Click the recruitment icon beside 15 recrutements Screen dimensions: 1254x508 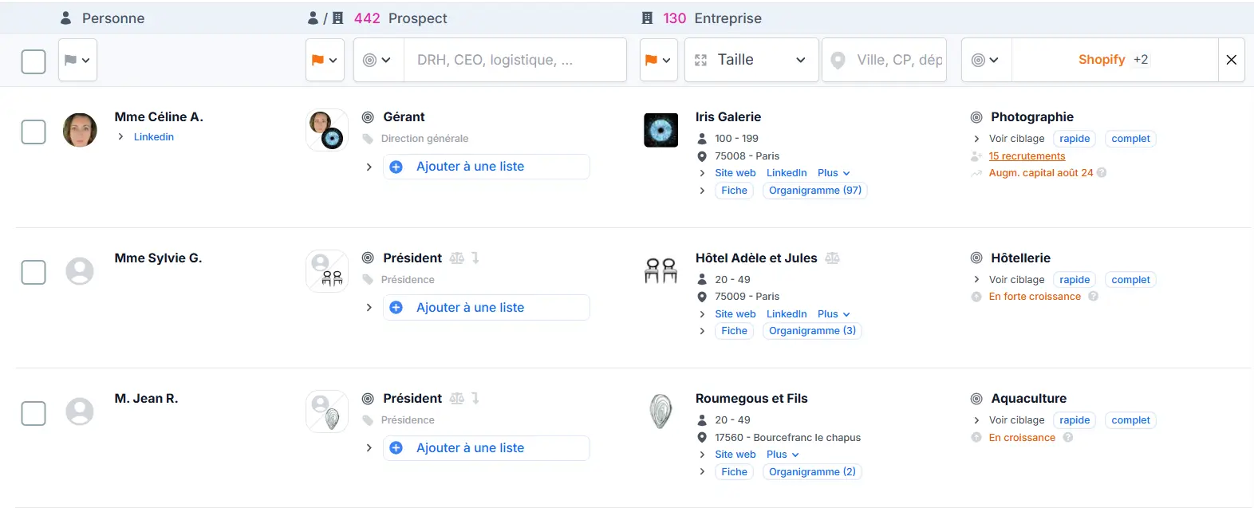pyautogui.click(x=976, y=156)
